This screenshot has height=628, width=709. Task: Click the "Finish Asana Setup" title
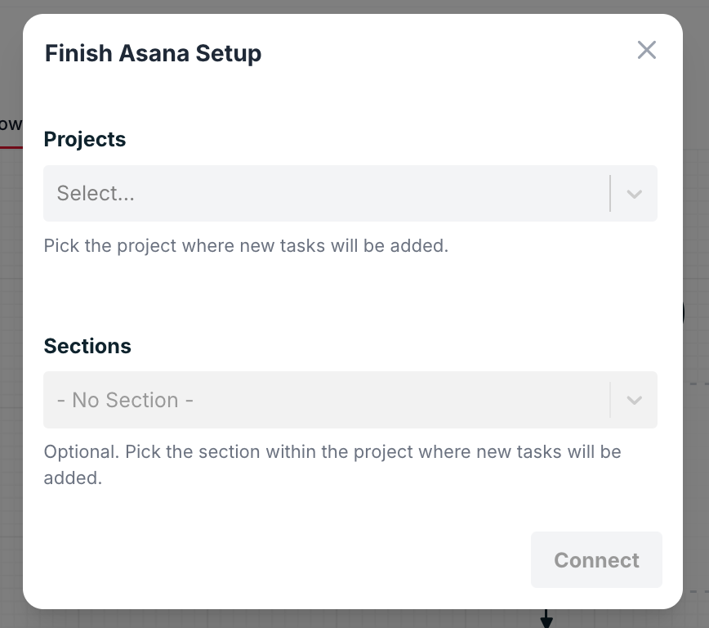(x=153, y=52)
